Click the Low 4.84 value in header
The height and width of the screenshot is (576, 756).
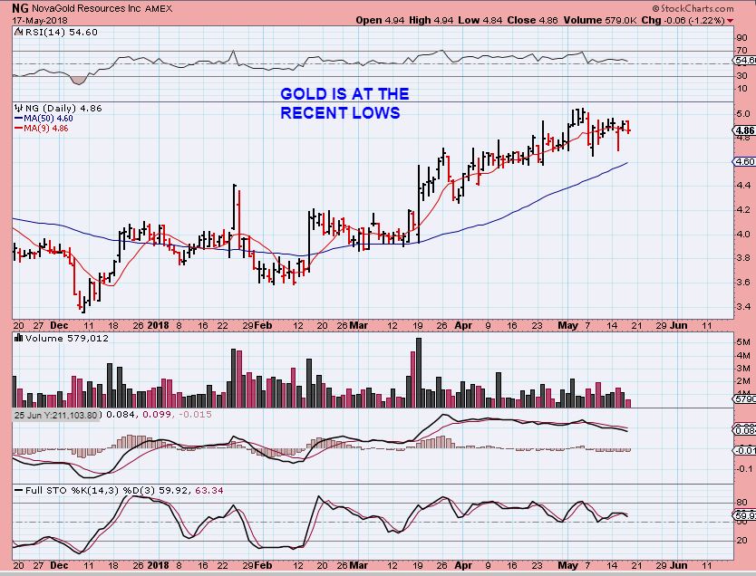(x=480, y=20)
